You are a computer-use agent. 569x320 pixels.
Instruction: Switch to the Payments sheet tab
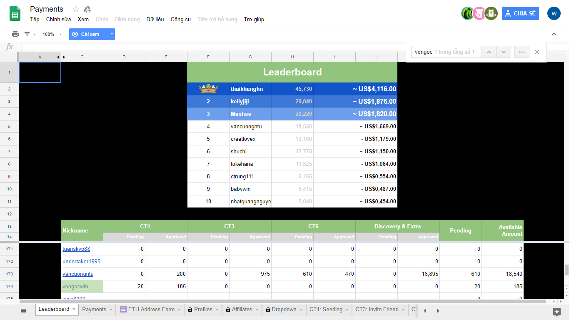coord(94,310)
